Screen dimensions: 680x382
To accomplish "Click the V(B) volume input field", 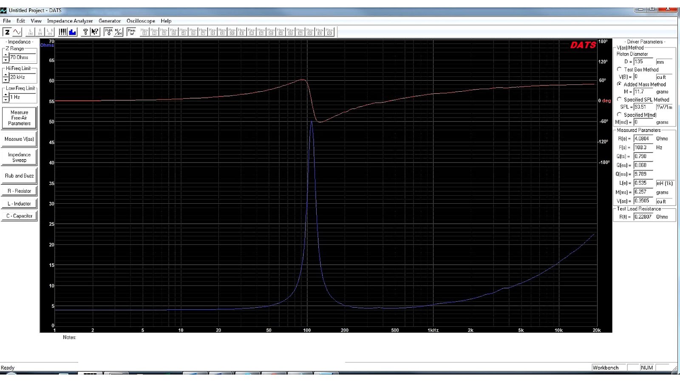I will pos(643,77).
